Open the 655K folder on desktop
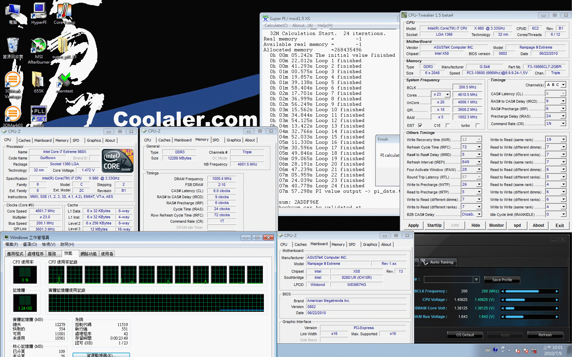The width and height of the screenshot is (572, 357). (x=39, y=82)
